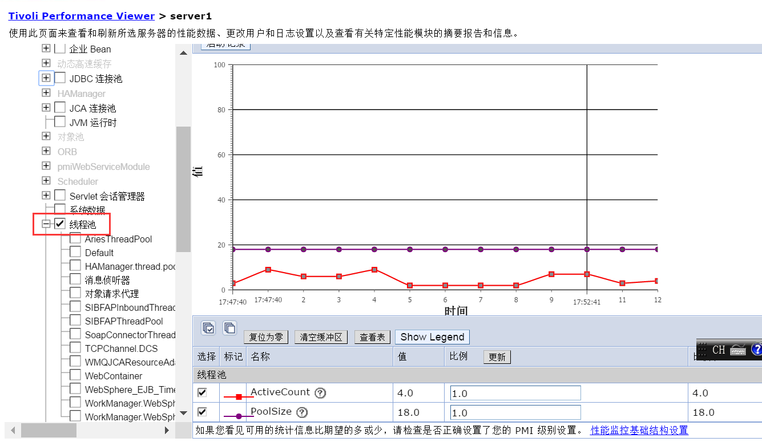Check the HAManager.thread.pool checkbox
The height and width of the screenshot is (446, 762).
click(x=75, y=266)
